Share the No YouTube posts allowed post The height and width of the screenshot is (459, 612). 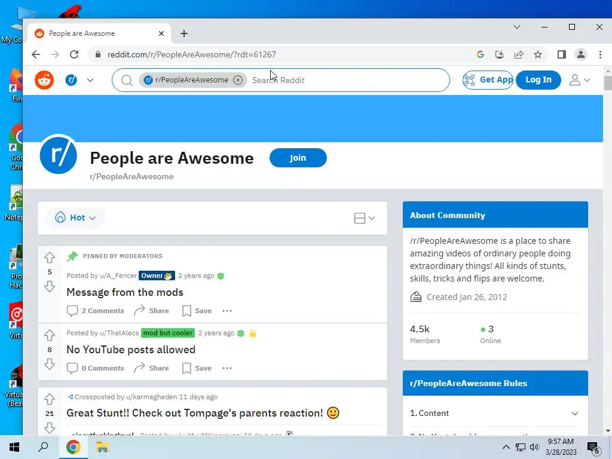pyautogui.click(x=151, y=368)
